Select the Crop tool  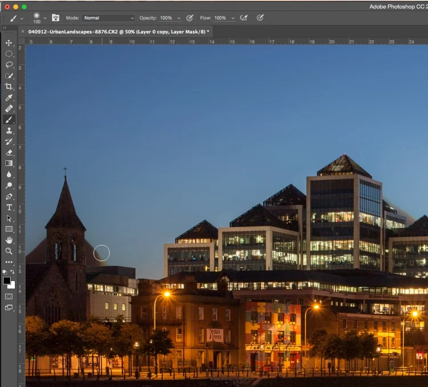(x=9, y=87)
